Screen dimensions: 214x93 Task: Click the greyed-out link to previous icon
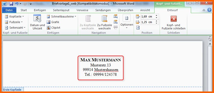115,28
